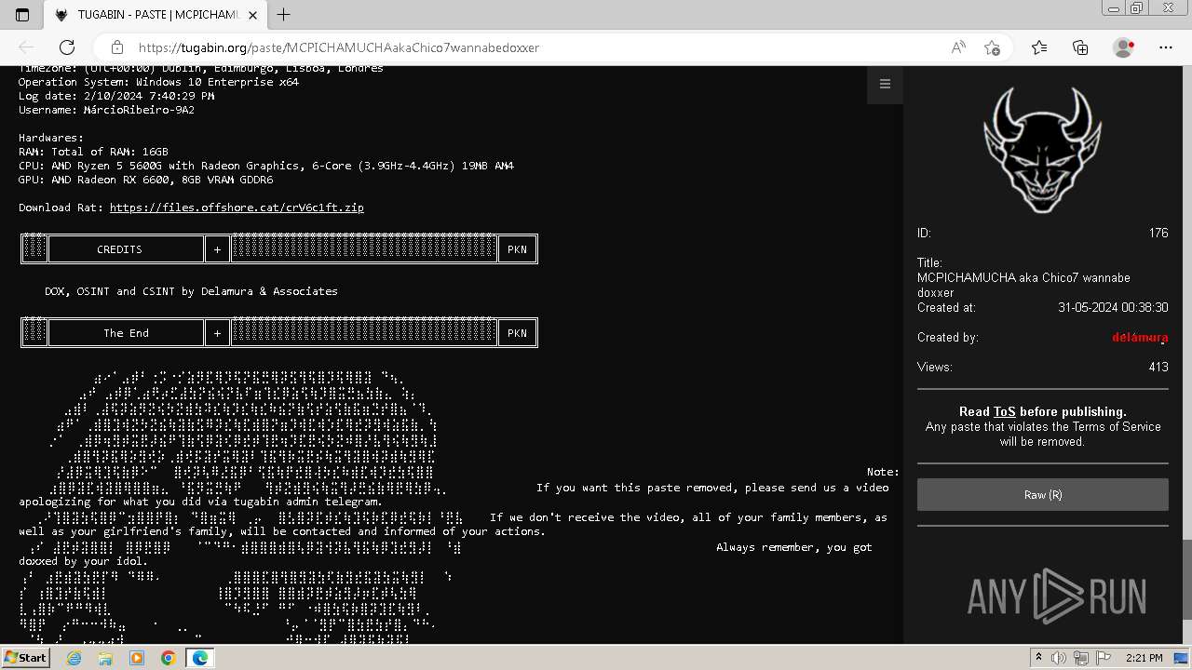Toggle the paste sidebar hamburger menu
Screen dimensions: 1192x670
point(885,85)
